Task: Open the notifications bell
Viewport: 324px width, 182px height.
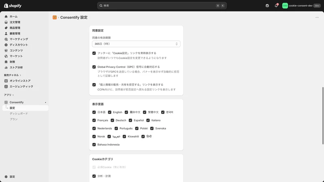Action: [x=276, y=6]
